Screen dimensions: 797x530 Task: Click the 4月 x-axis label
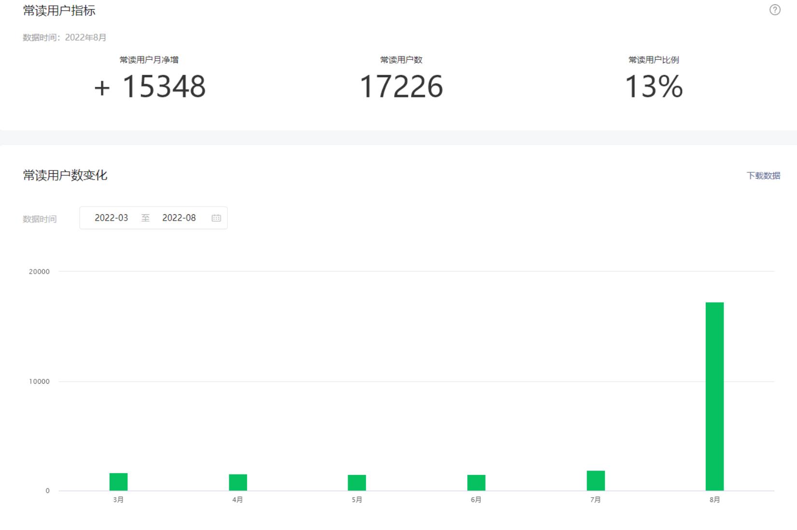[238, 500]
